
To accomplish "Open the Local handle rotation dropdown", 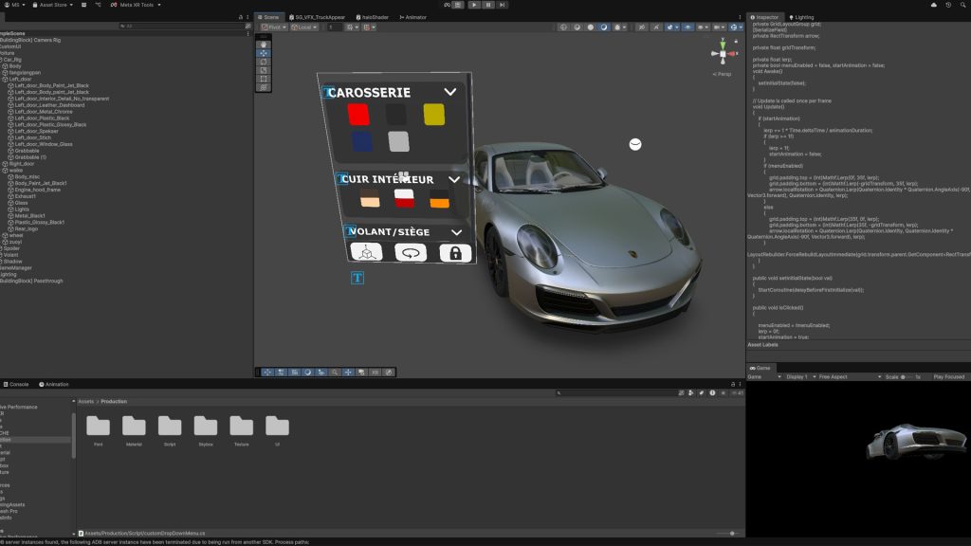I will click(x=304, y=27).
